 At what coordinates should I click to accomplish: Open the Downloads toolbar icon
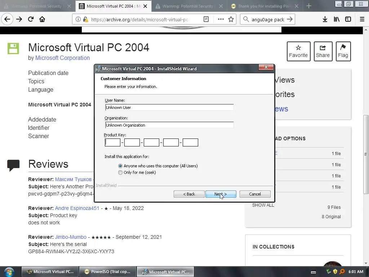325,19
